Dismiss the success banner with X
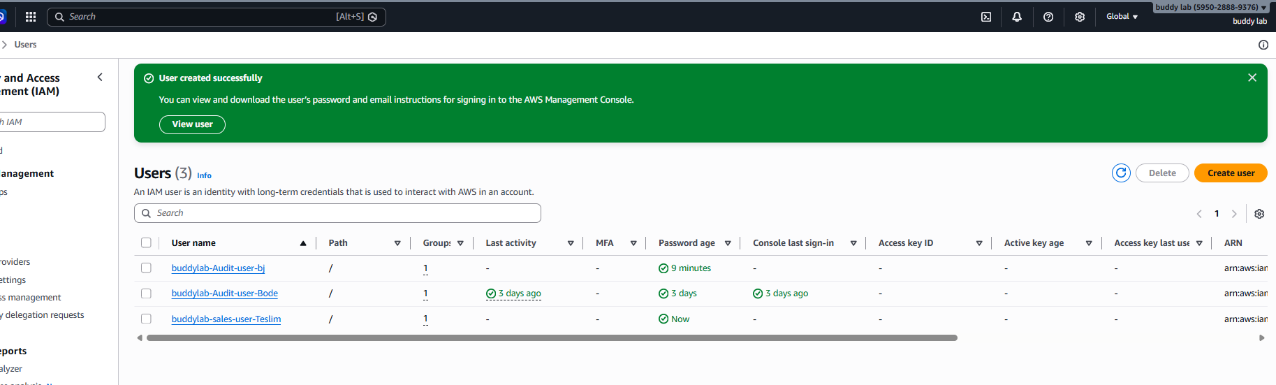Viewport: 1276px width, 385px height. [1252, 78]
